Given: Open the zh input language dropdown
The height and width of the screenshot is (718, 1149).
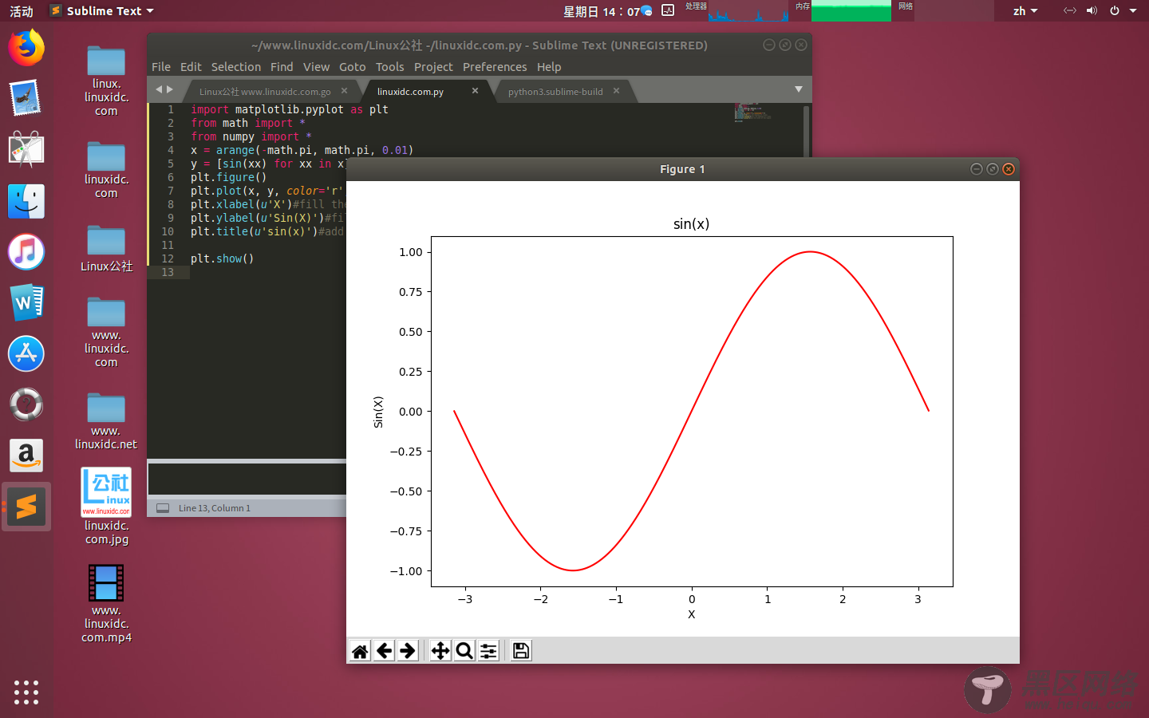Looking at the screenshot, I should pos(1025,11).
